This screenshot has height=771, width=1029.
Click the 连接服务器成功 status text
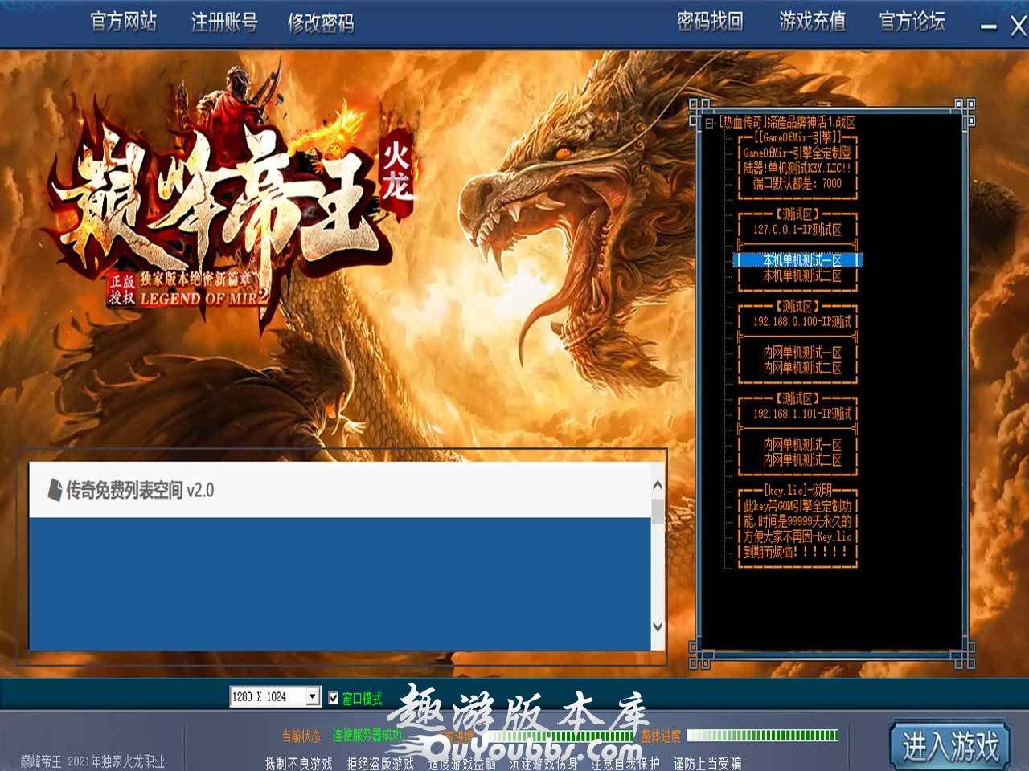click(x=367, y=735)
